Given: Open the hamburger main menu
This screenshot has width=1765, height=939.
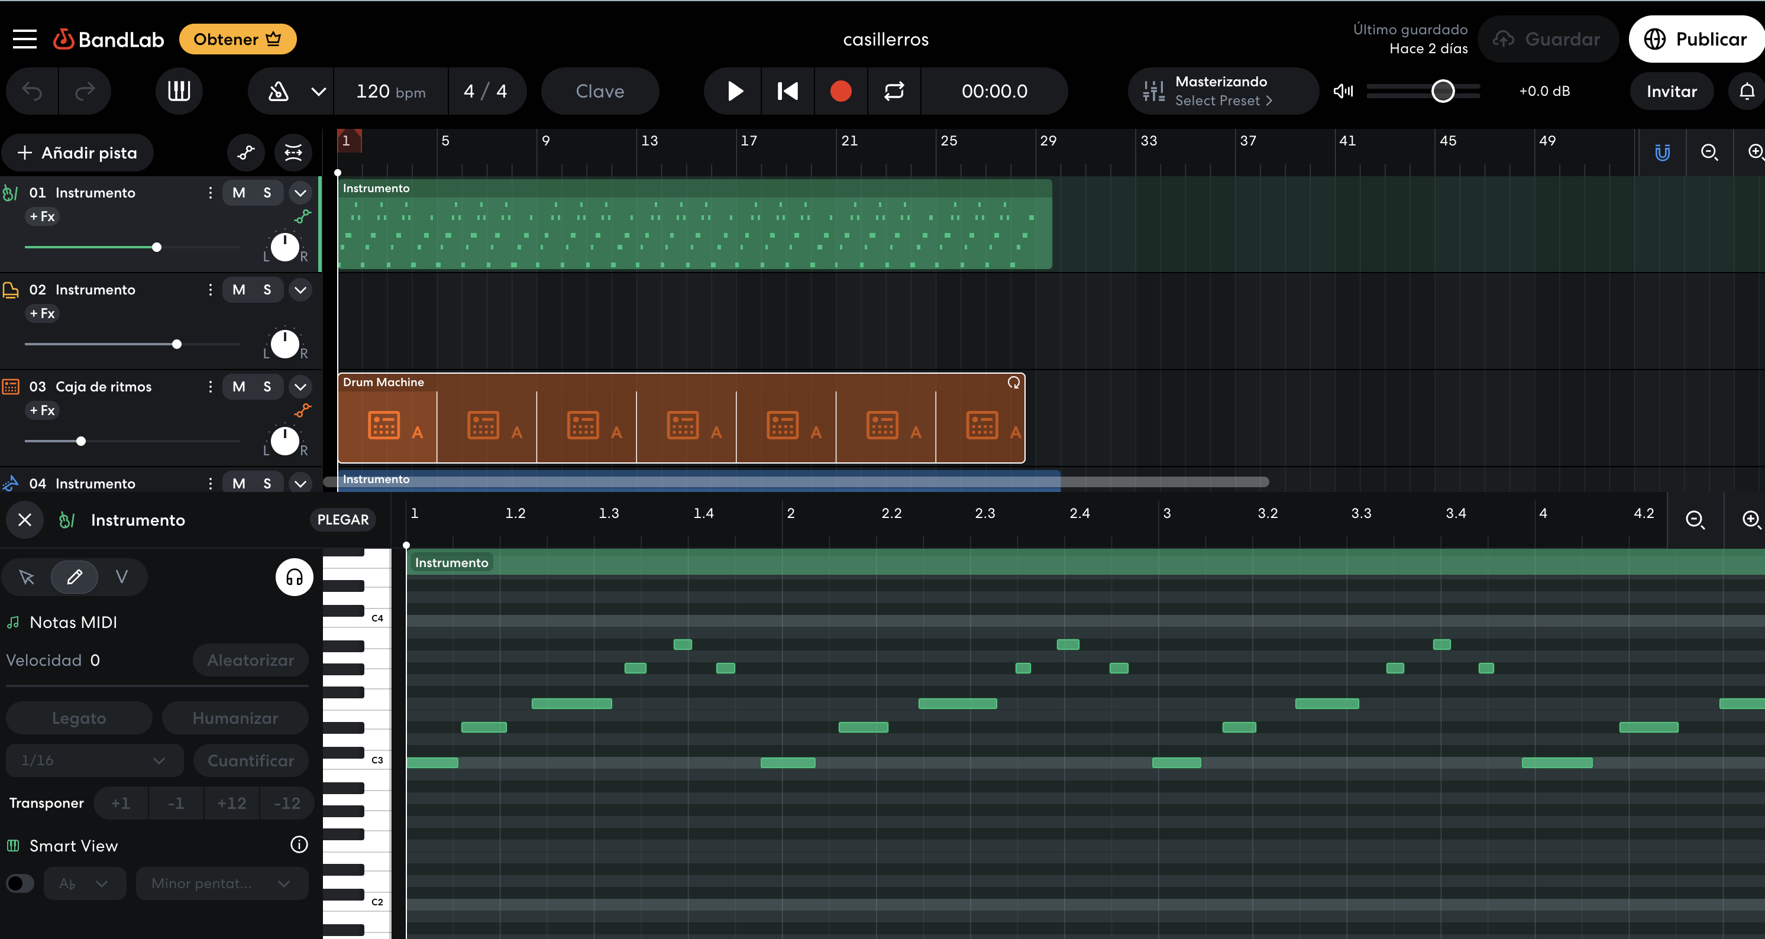Looking at the screenshot, I should tap(25, 39).
